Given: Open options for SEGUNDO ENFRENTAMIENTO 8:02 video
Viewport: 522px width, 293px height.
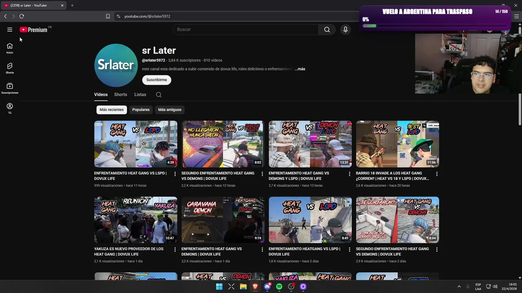Looking at the screenshot, I should point(262,174).
